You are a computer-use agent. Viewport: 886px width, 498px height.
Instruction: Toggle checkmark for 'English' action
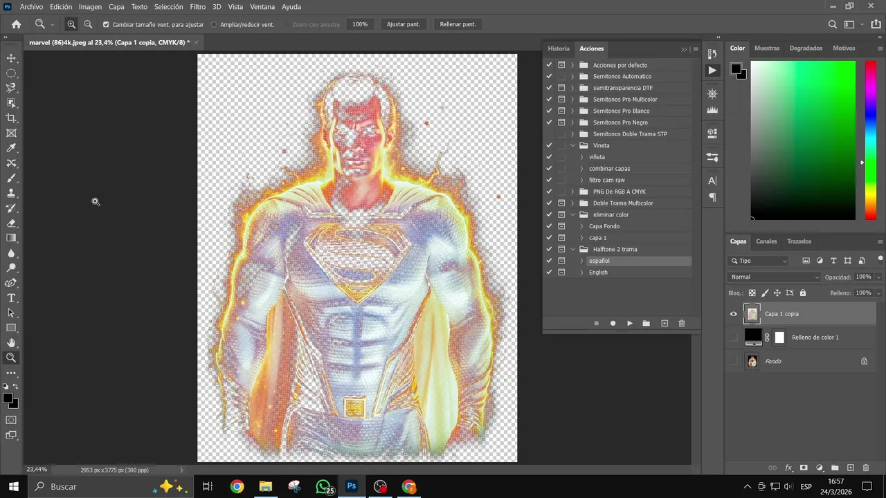pyautogui.click(x=549, y=273)
